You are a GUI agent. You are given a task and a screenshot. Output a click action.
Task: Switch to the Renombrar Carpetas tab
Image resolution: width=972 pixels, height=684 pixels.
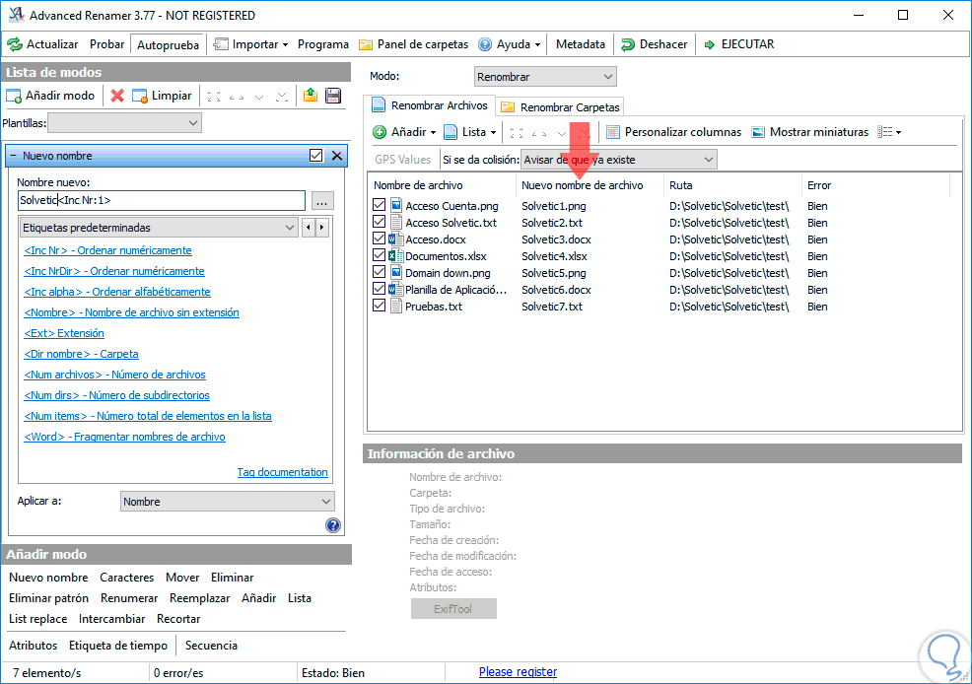point(560,107)
